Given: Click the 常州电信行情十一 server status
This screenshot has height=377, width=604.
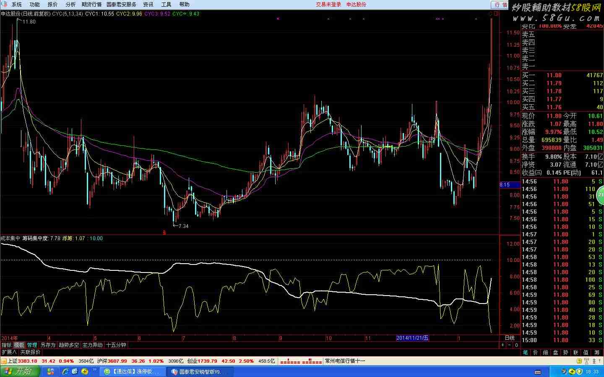Looking at the screenshot, I should (x=345, y=361).
